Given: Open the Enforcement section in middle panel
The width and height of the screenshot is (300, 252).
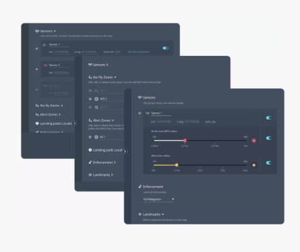Looking at the screenshot, I should pos(102,162).
